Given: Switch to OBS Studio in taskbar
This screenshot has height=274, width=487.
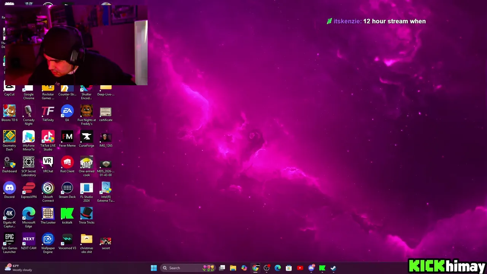Looking at the screenshot, I should [x=266, y=268].
